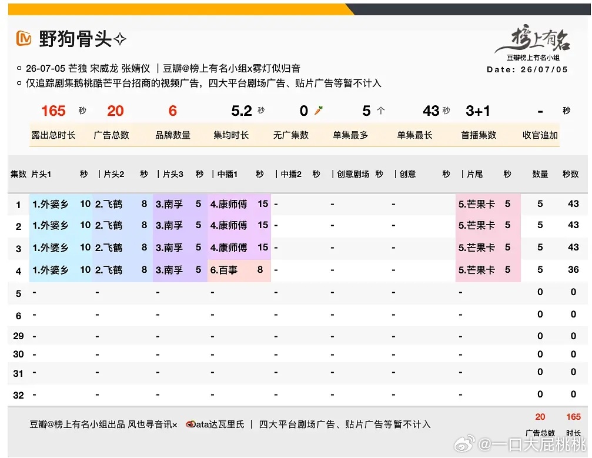Click the 秒数 column header
The width and height of the screenshot is (592, 458).
tap(570, 174)
